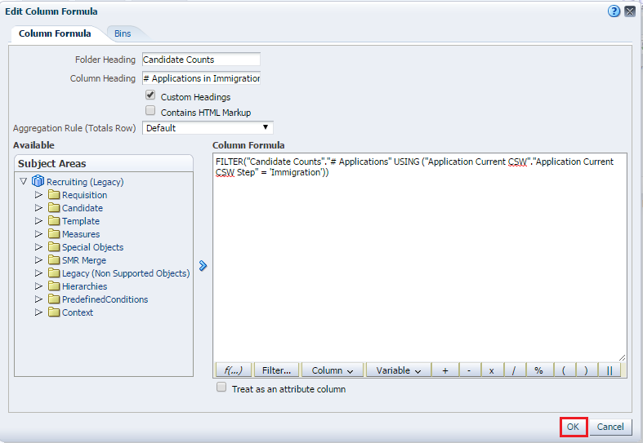Viewport: 643px width, 443px height.
Task: Click the Measures folder icon
Action: [54, 234]
